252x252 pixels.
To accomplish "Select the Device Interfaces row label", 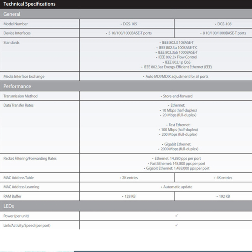I will 17,33.
